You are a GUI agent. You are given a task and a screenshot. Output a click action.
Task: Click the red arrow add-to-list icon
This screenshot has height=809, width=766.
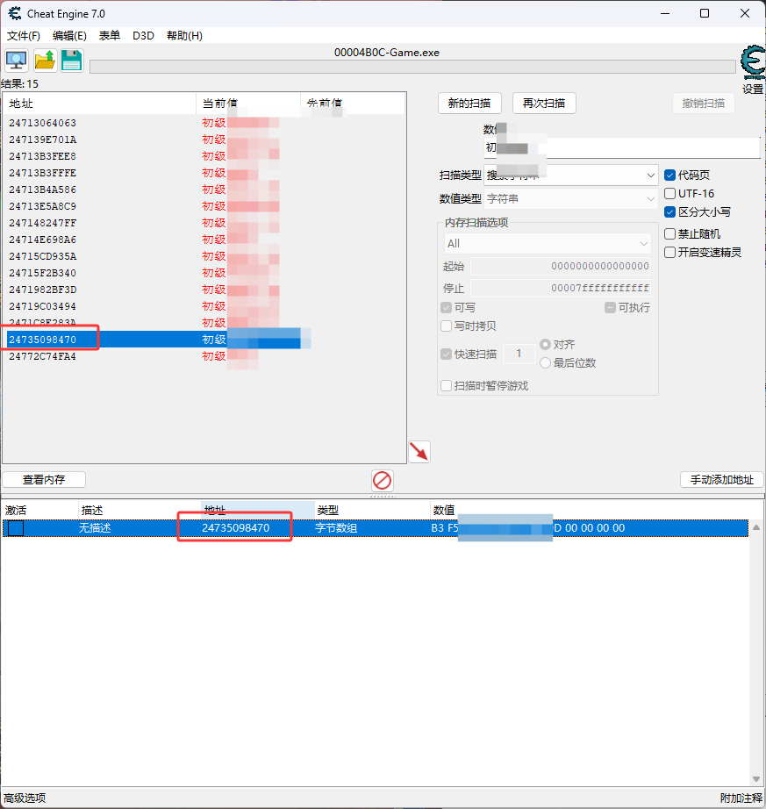point(419,452)
